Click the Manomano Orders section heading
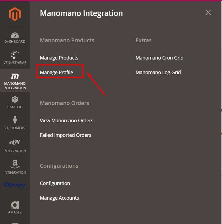Image resolution: width=222 pixels, height=224 pixels. click(65, 103)
